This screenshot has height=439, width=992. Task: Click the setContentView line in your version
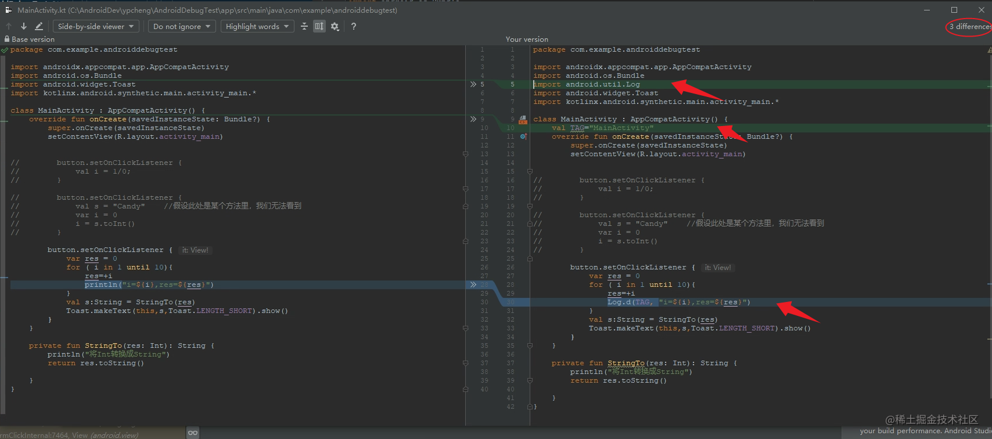tap(658, 154)
